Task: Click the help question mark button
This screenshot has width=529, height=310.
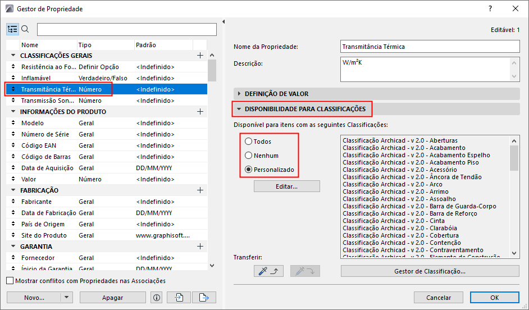Action: (x=490, y=9)
